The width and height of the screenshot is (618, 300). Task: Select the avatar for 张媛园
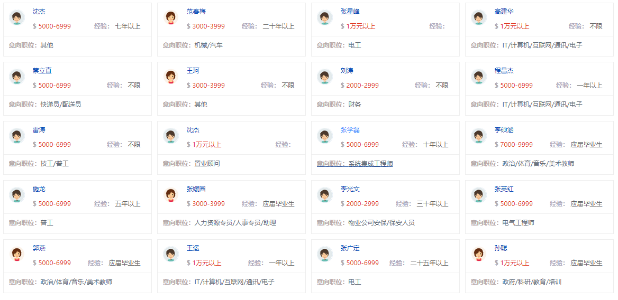coord(171,195)
